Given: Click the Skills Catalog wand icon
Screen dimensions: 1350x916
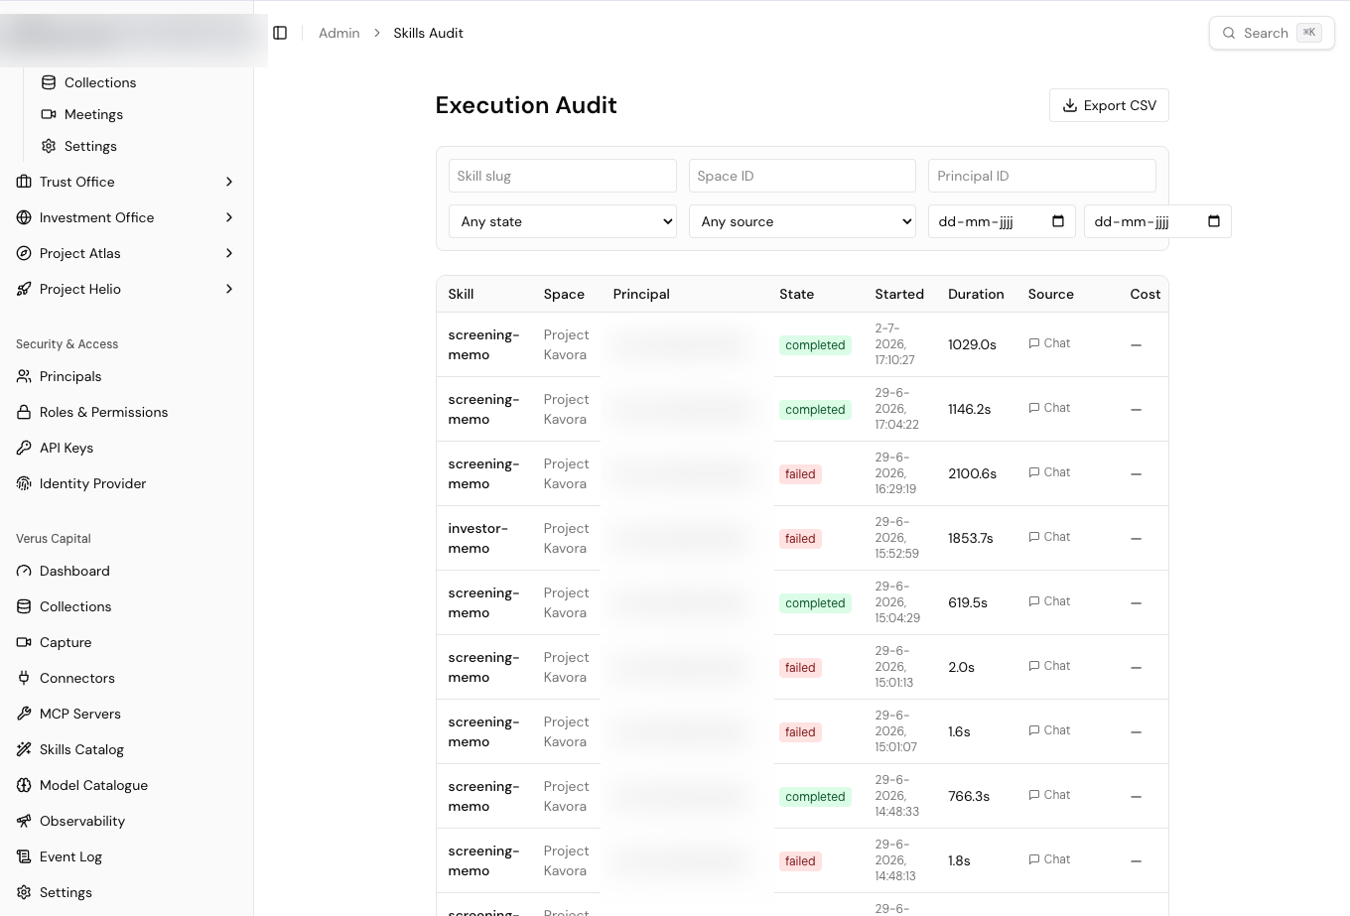Looking at the screenshot, I should [24, 749].
